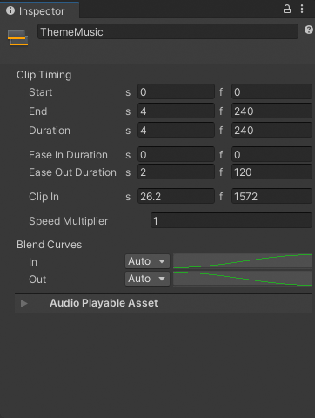Viewport: 315px width, 418px height.
Task: Switch to the Inspector tab
Action: point(39,11)
